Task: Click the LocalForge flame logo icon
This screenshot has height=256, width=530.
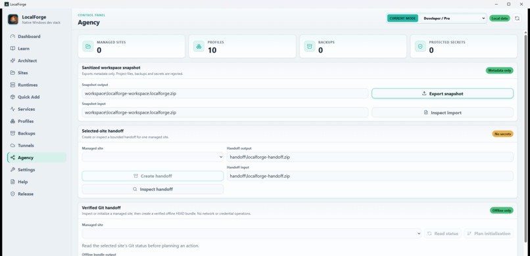Action: [13, 19]
